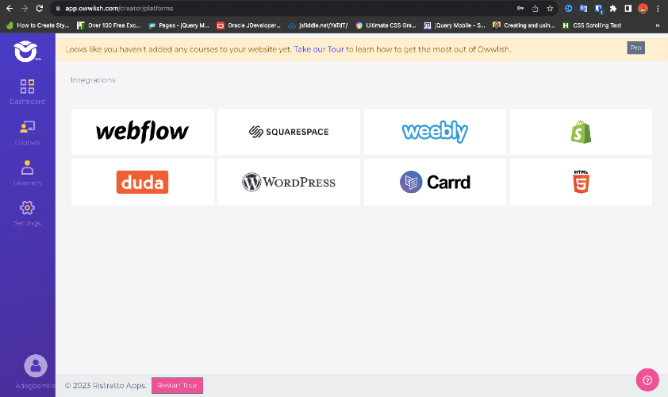Select the Squarespace integration card

pos(289,131)
